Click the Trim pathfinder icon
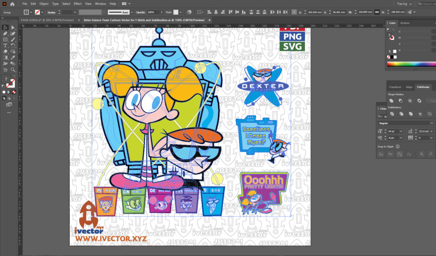This screenshot has width=436, height=256. tap(401, 114)
